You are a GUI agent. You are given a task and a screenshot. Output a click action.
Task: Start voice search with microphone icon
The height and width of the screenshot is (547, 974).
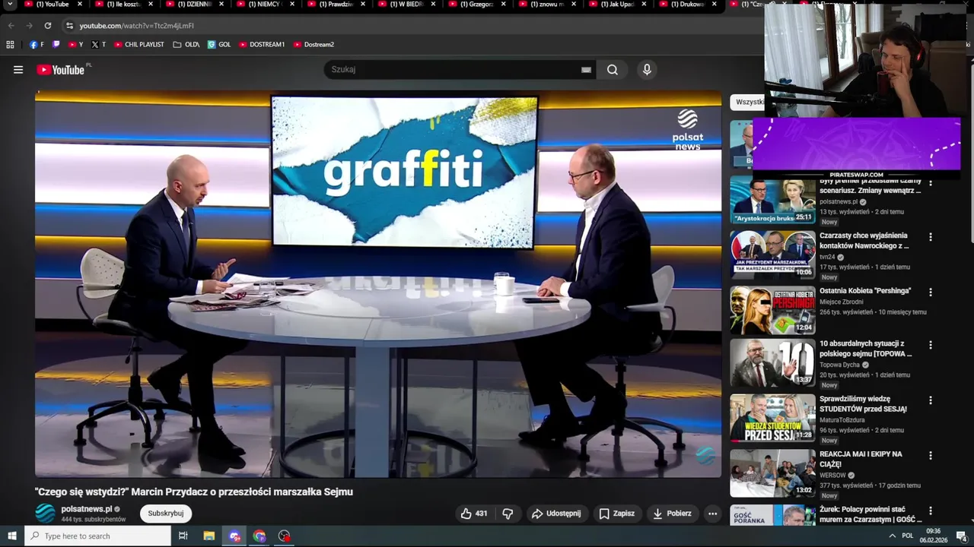pyautogui.click(x=647, y=70)
